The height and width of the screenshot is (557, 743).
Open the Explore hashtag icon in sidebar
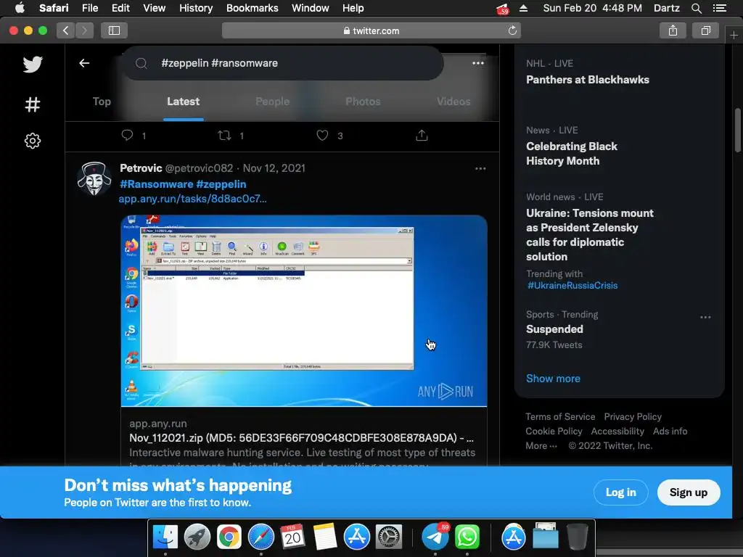point(32,104)
